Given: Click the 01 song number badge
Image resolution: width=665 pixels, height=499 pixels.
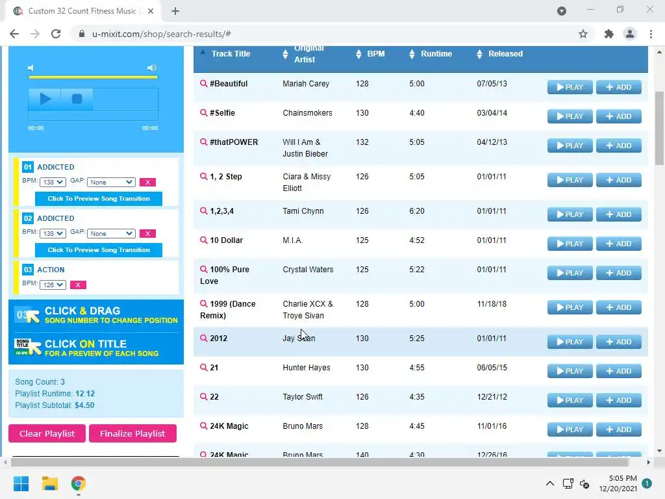Looking at the screenshot, I should coord(27,167).
